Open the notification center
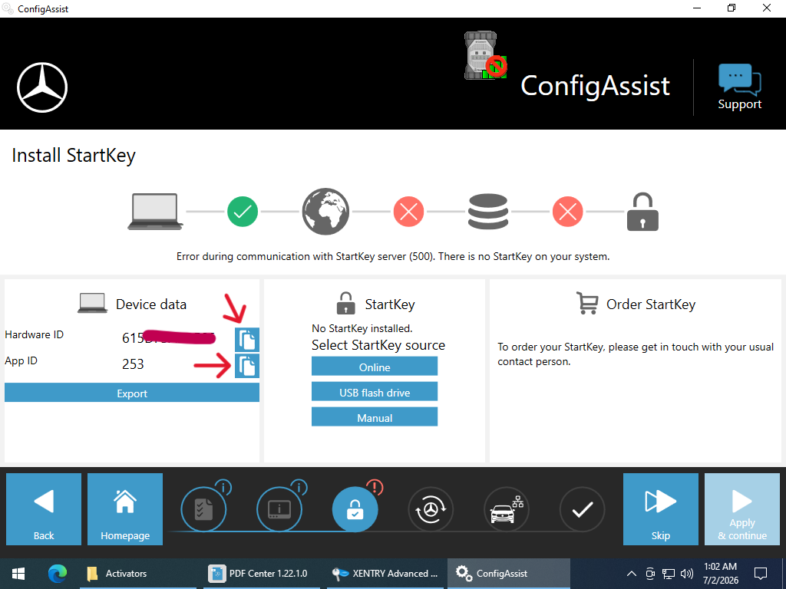The height and width of the screenshot is (589, 786). (x=761, y=574)
